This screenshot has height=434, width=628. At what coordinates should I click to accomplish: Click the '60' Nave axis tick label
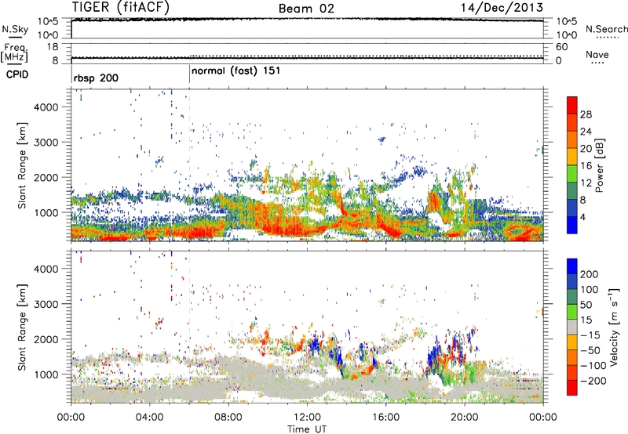click(x=561, y=47)
